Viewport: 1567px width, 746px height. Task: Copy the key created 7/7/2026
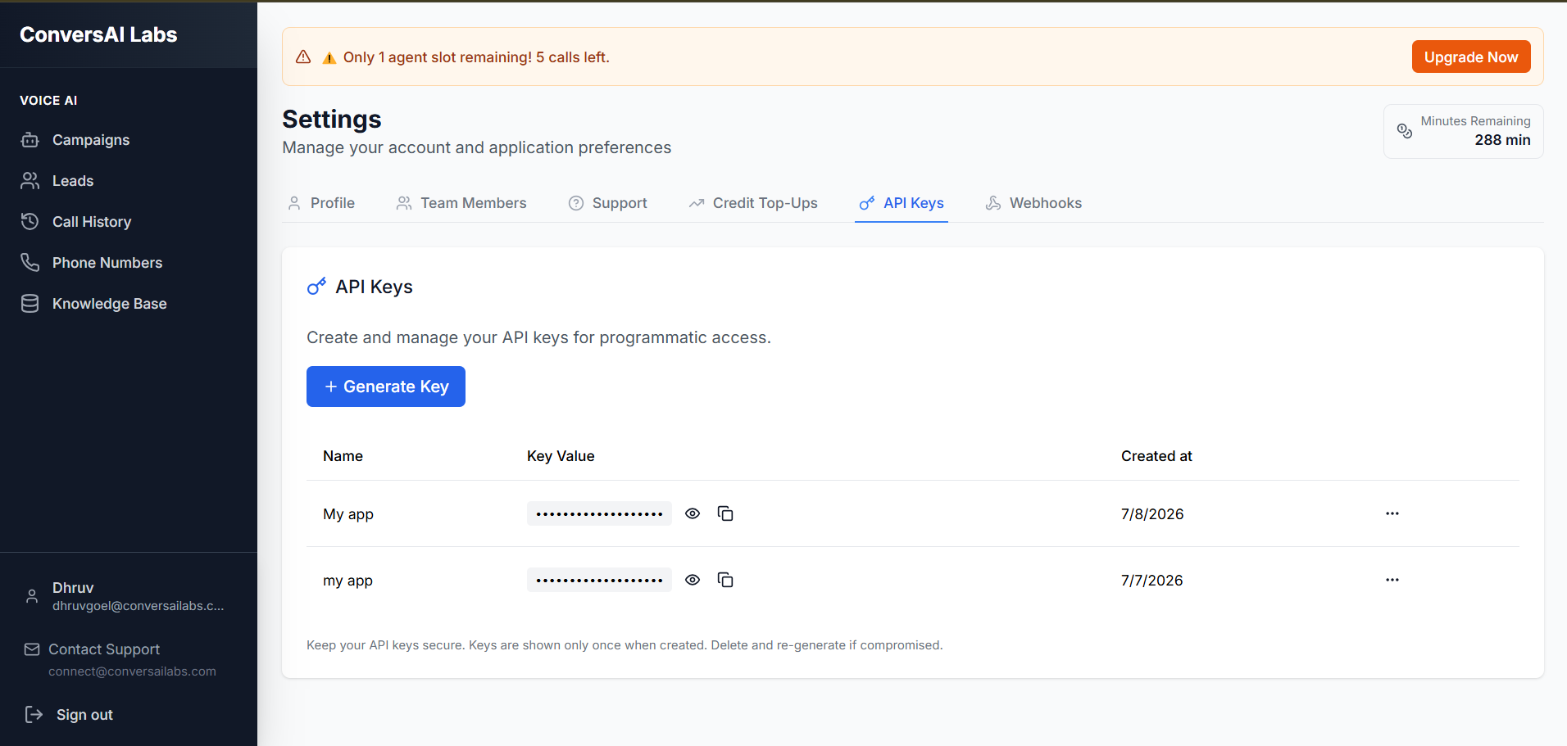(725, 580)
